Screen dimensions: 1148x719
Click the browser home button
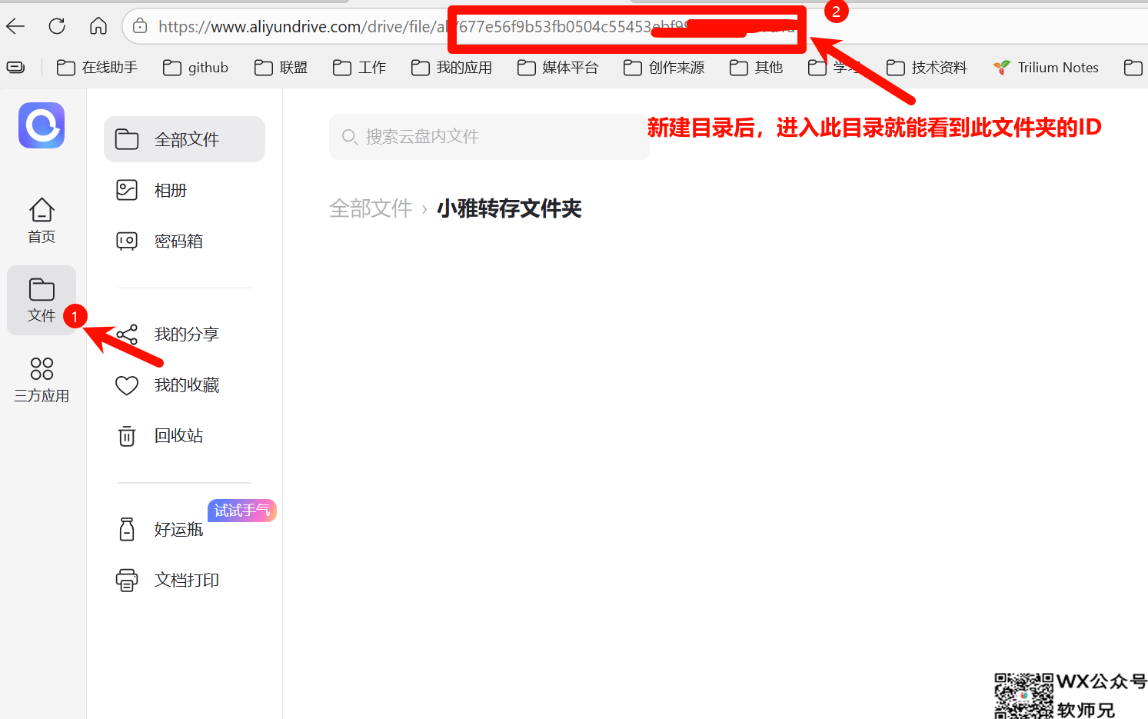(98, 26)
